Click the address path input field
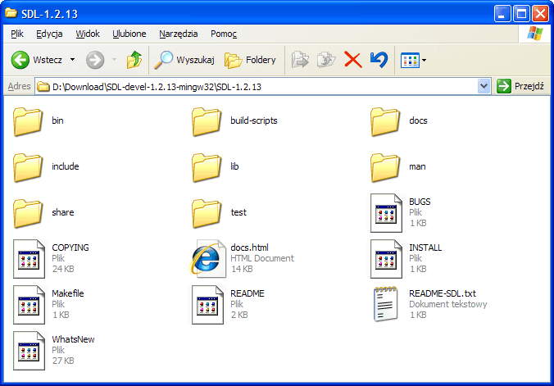Screen dimensions: 554x386 tap(262, 87)
